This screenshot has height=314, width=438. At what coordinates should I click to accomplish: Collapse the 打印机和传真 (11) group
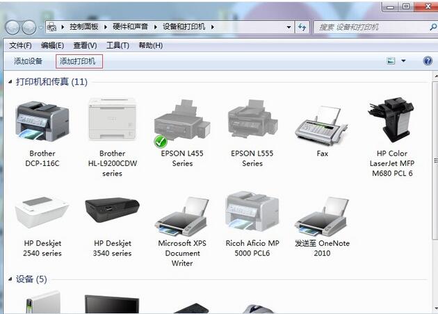(10, 82)
